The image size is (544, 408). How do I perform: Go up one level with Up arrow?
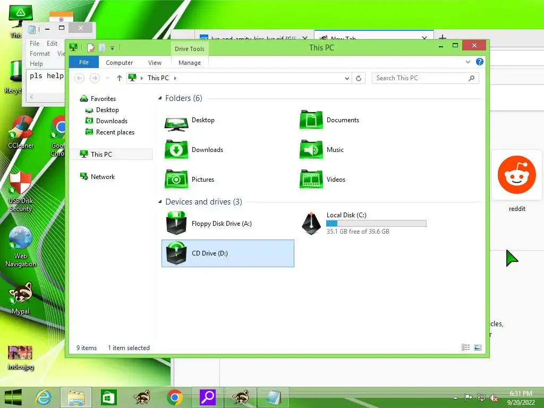tap(120, 78)
